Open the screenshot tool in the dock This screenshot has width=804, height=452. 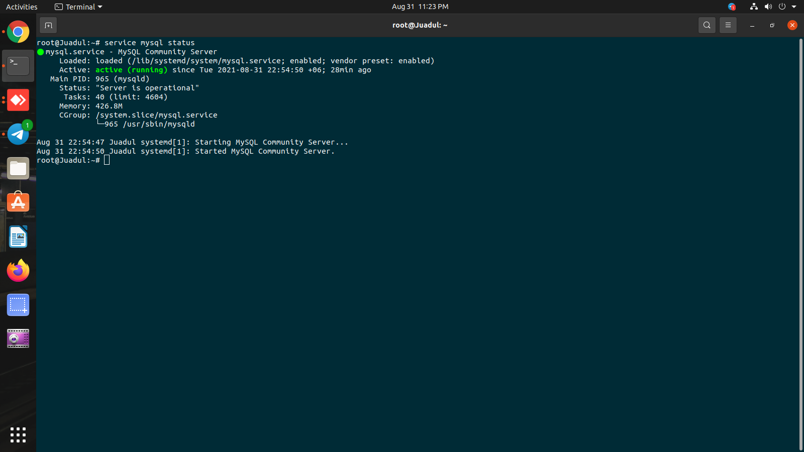tap(18, 305)
